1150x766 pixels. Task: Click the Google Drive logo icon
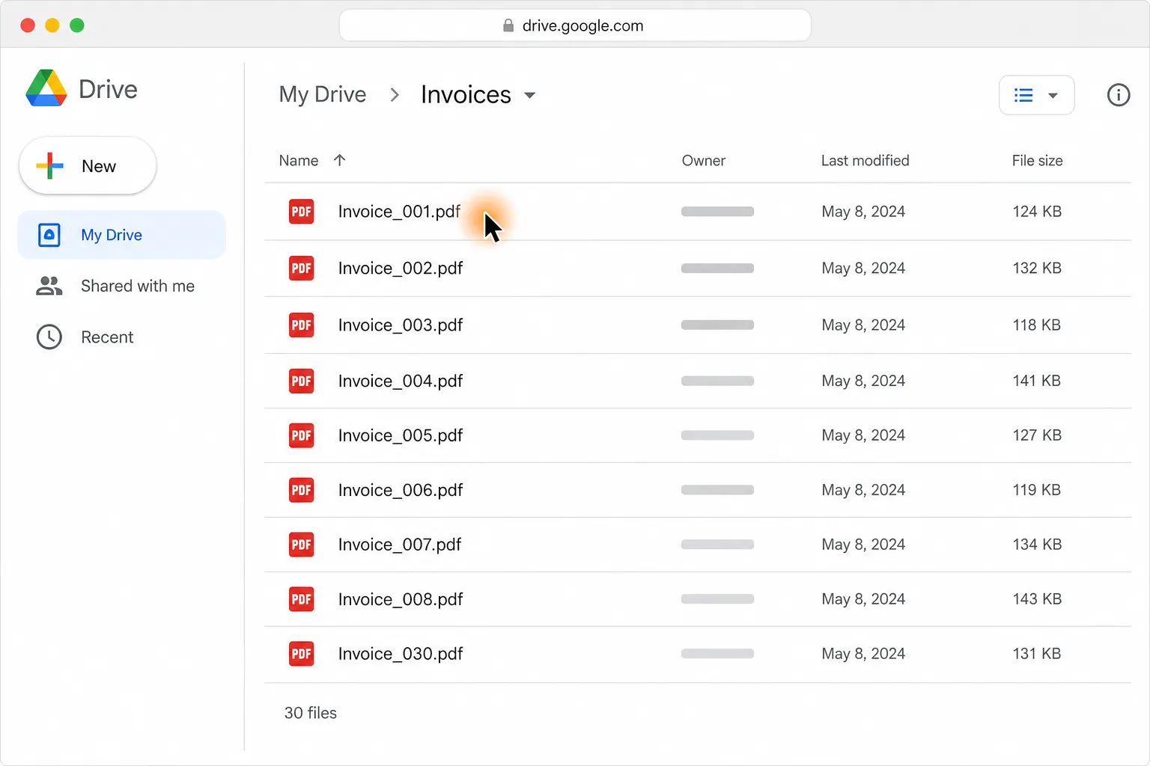46,88
